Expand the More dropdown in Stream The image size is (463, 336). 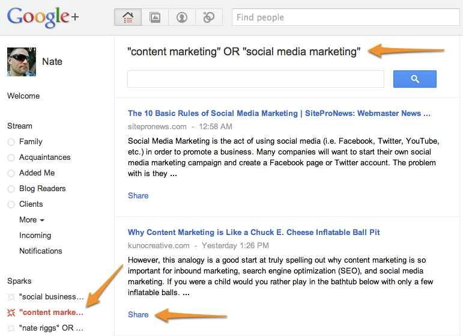tap(32, 220)
